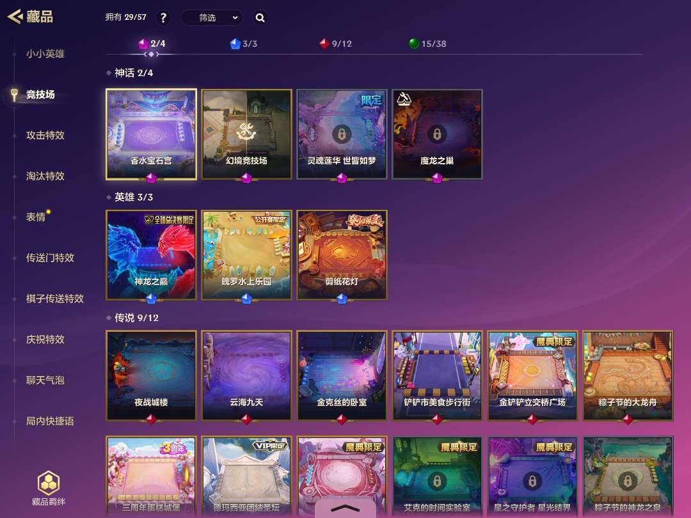This screenshot has width=691, height=518.
Task: Jump to purple gem 2/4 rarity marker
Action: [x=152, y=43]
